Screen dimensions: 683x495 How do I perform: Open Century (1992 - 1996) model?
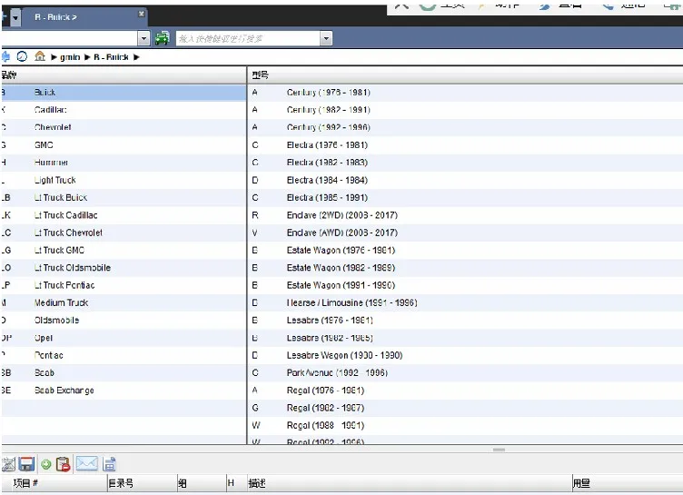[465, 127]
